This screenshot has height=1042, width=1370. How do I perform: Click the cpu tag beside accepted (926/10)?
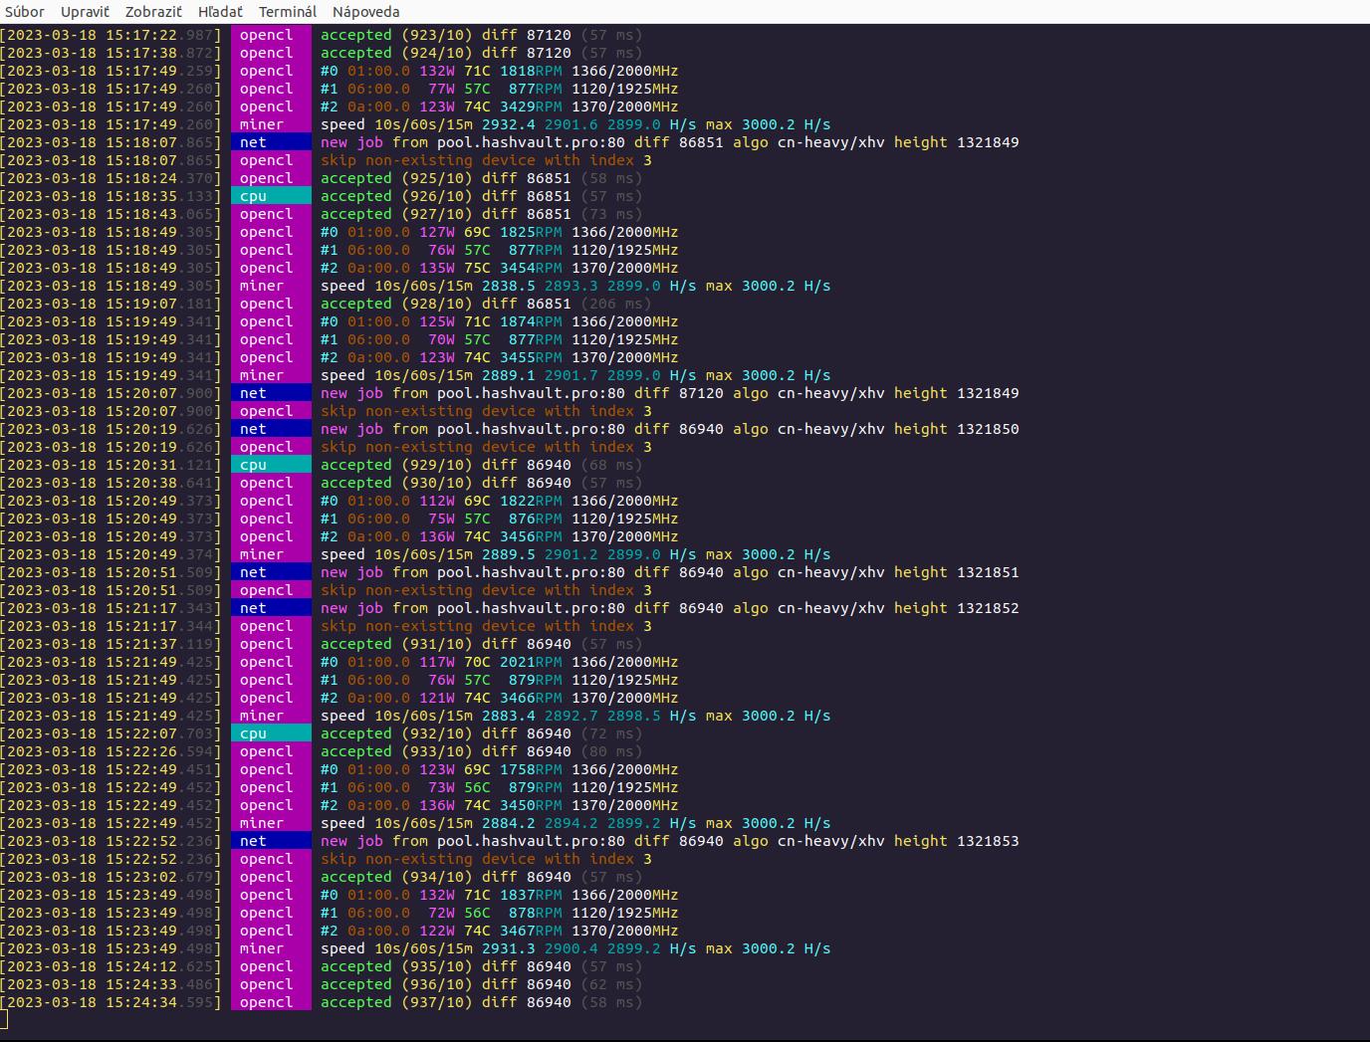coord(254,196)
